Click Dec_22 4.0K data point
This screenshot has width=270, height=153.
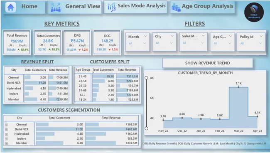[182, 118]
